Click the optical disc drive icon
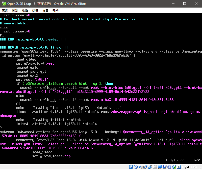The image size is (202, 170). click(136, 167)
